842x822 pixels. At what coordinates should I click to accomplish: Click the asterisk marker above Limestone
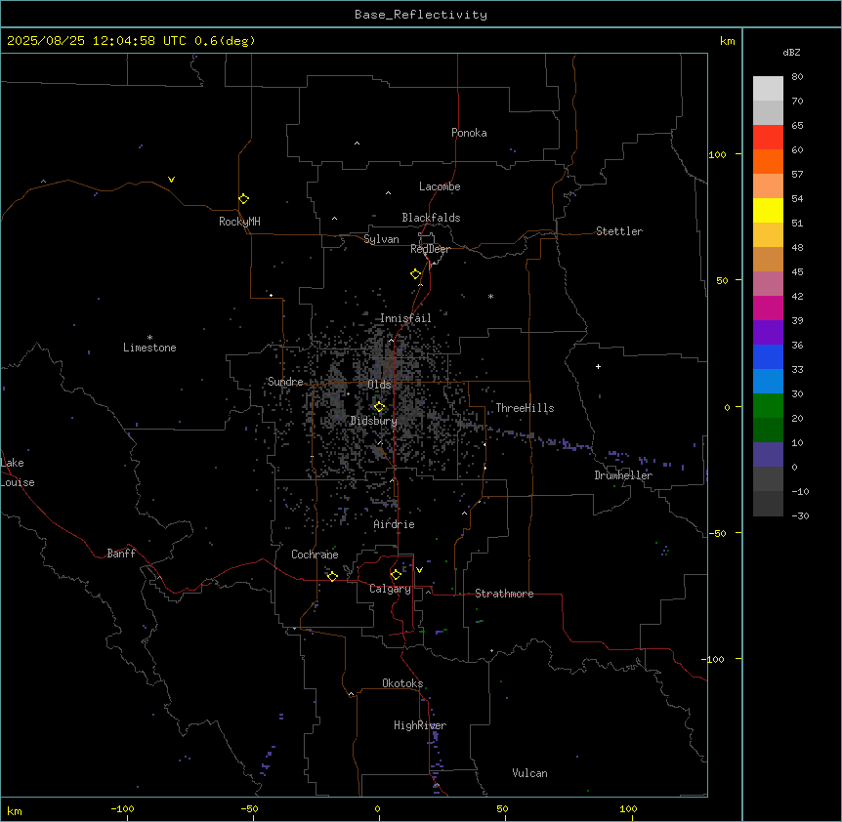(149, 338)
